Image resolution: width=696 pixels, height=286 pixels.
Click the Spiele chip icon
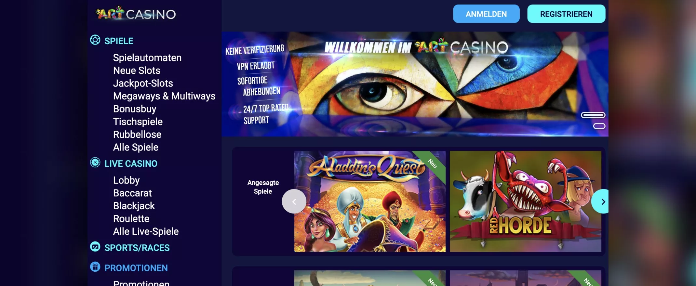(95, 40)
